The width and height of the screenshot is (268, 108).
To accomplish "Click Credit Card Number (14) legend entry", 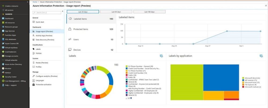I will click(x=136, y=73).
